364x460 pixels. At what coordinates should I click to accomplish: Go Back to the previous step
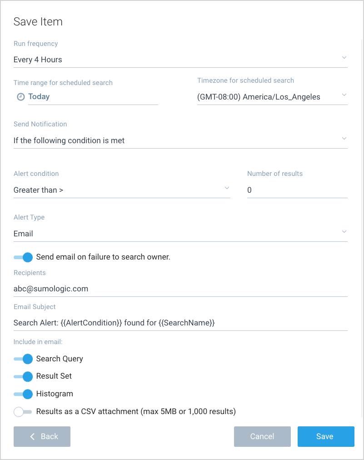(x=42, y=436)
